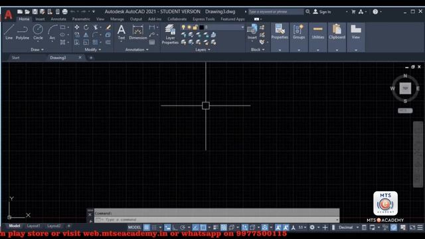Expand the Properties panel arrow
This screenshot has height=239, width=425.
pos(280,50)
